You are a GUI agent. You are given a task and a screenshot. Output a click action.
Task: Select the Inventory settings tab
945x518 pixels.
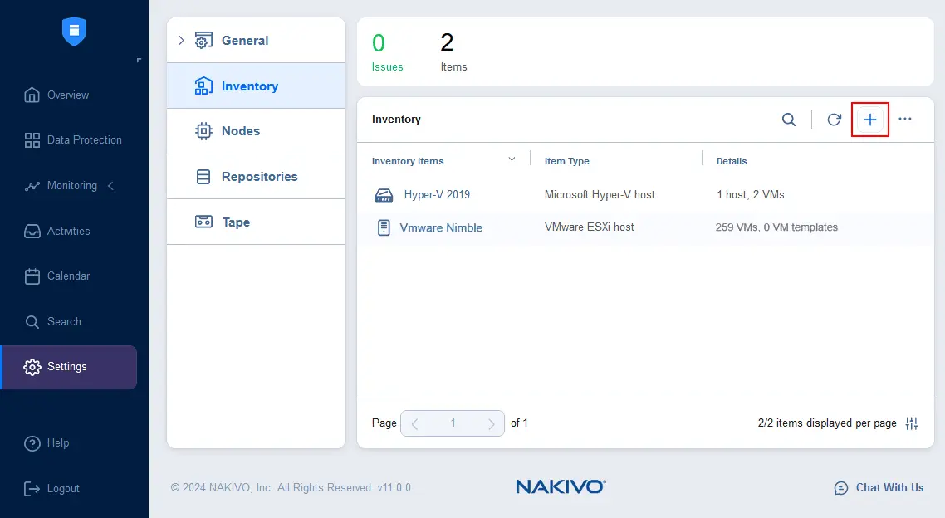[x=256, y=86]
